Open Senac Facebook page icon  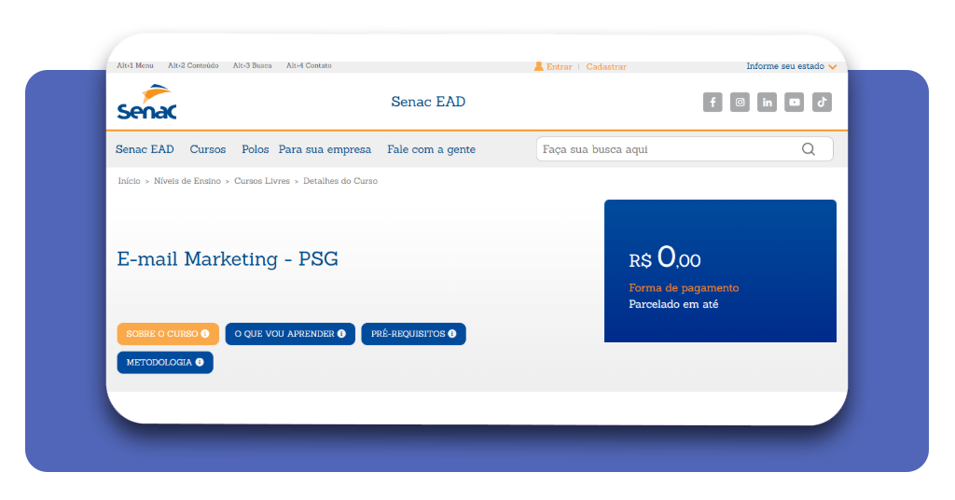(713, 103)
